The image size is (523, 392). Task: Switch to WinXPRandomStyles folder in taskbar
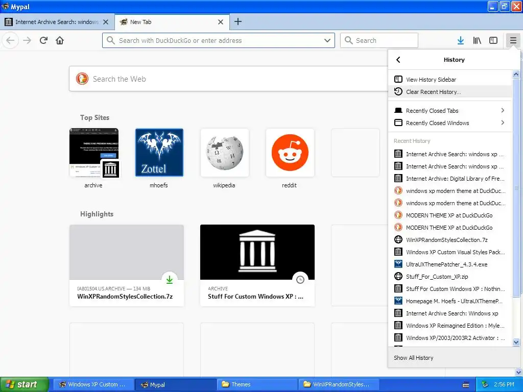pos(339,384)
